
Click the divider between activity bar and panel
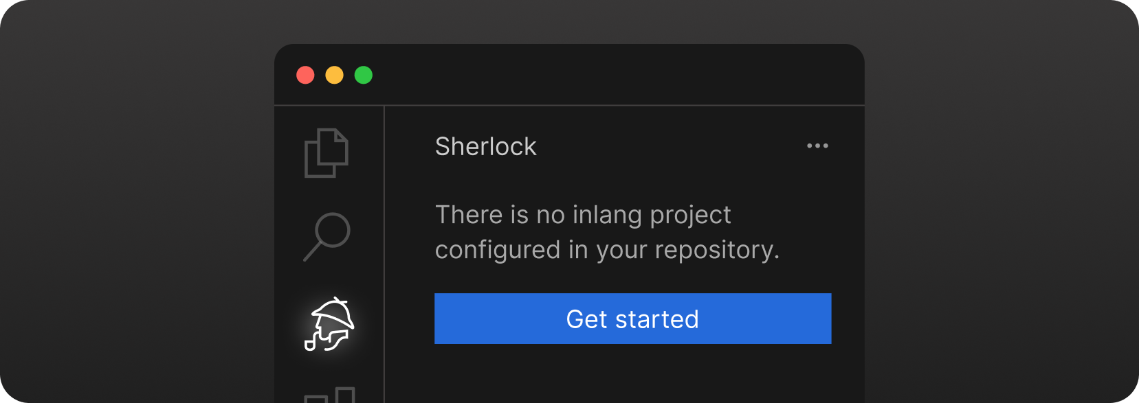pos(384,254)
